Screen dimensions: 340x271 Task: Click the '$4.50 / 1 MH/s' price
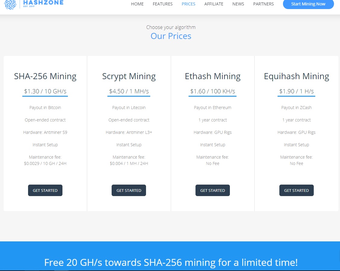(x=129, y=91)
